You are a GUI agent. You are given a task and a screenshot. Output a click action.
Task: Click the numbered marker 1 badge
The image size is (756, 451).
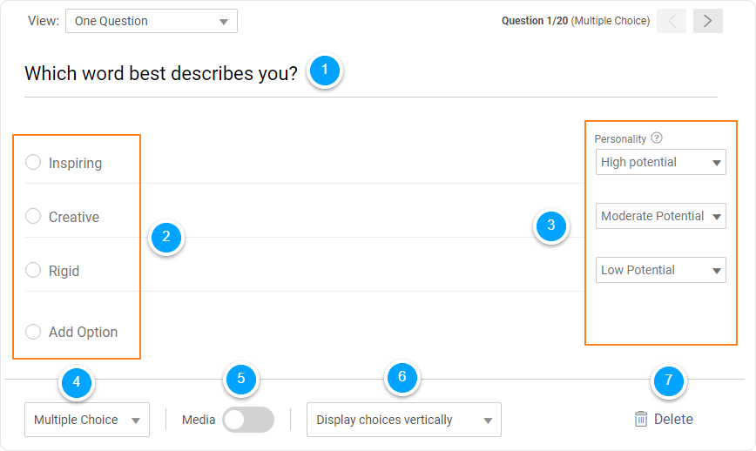tap(325, 70)
